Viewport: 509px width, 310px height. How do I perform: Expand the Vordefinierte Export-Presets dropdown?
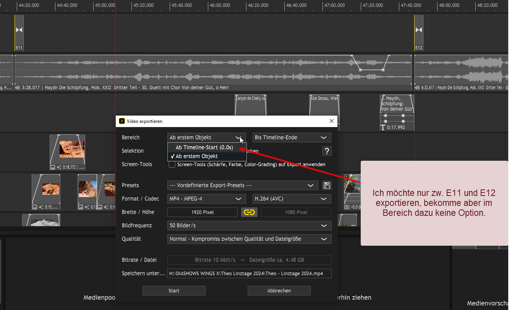pos(242,186)
